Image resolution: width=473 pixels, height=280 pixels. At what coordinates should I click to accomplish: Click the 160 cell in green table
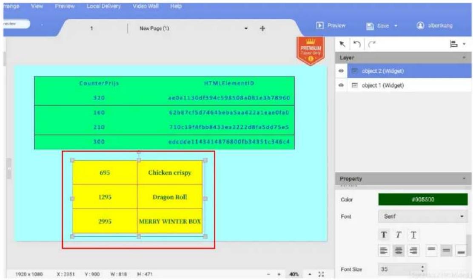tap(99, 113)
